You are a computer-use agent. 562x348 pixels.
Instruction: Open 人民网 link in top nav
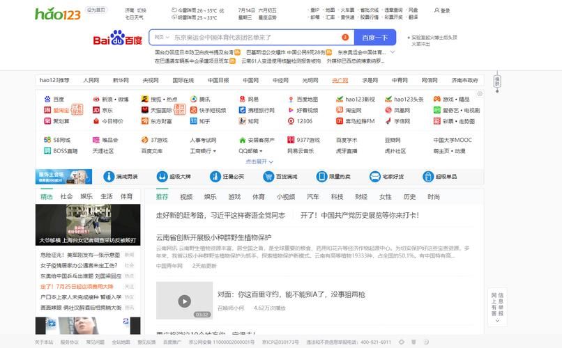(x=91, y=81)
